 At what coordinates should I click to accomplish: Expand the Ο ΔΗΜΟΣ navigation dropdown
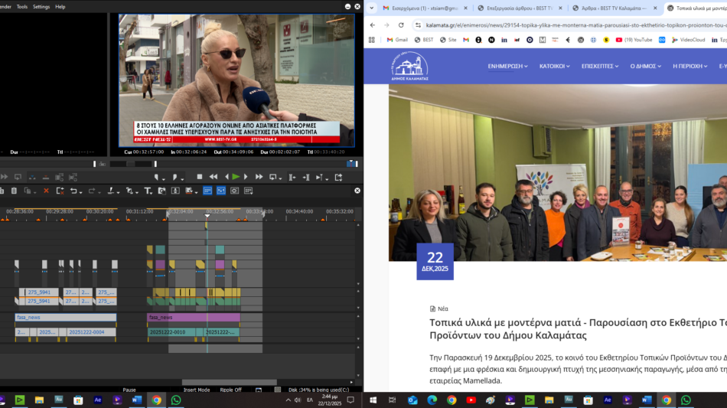pyautogui.click(x=645, y=66)
